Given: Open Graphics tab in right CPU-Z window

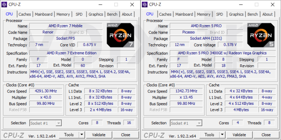Looking at the screenshot, I should pos(236,14).
